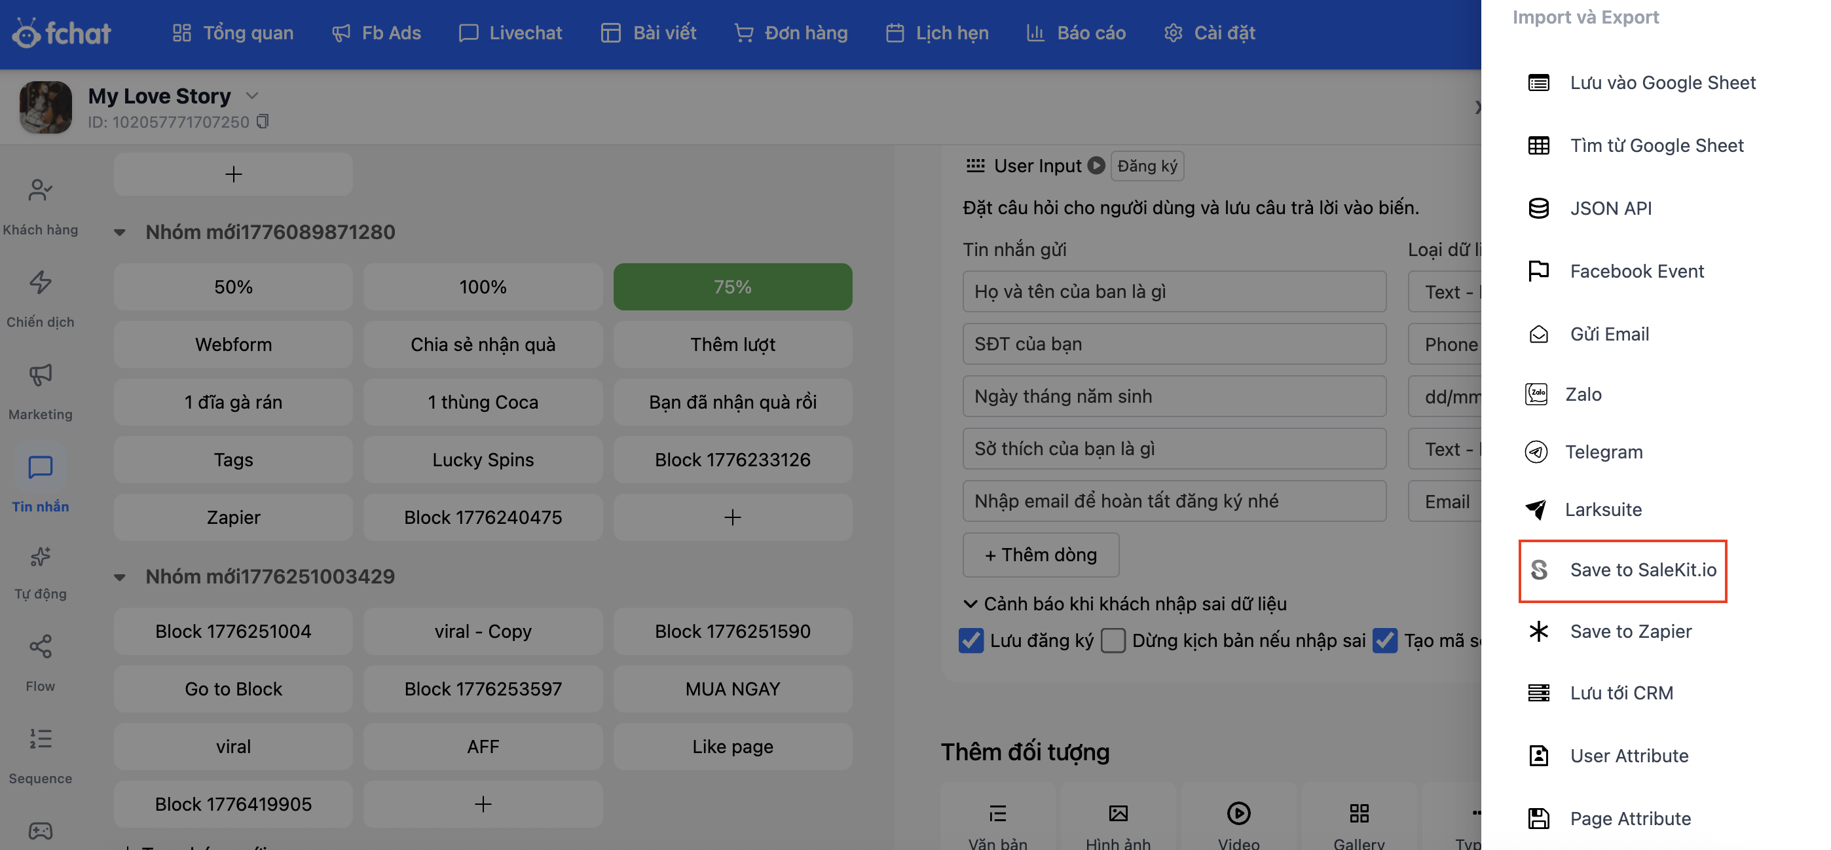Click the Page Attribute save icon
This screenshot has height=850, width=1831.
tap(1539, 819)
